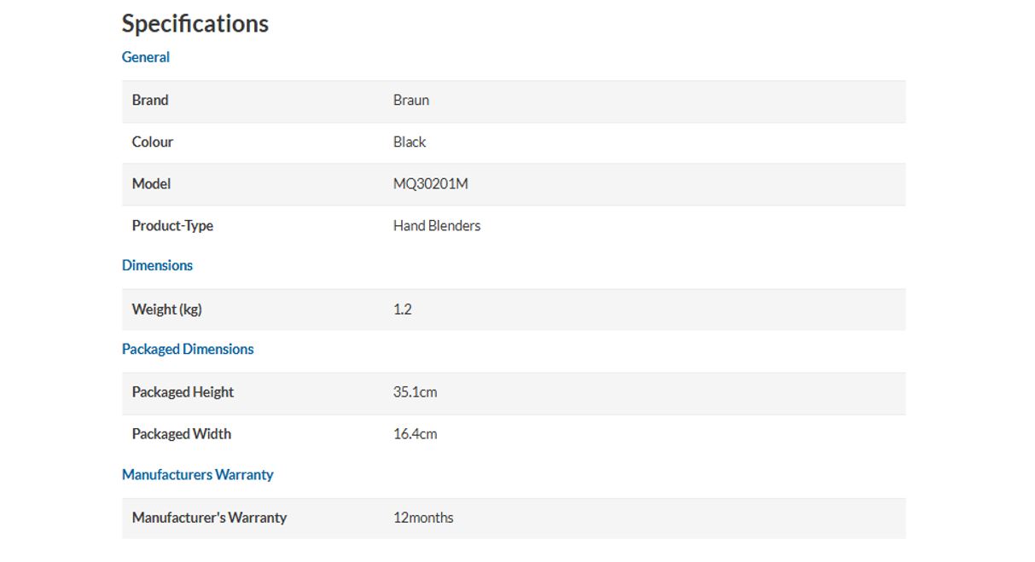Viewport: 1035px width, 562px height.
Task: Select the Manufacturers Warranty section header
Action: pos(197,474)
